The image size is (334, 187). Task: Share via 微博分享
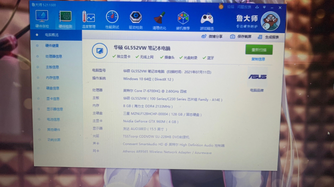212,36
